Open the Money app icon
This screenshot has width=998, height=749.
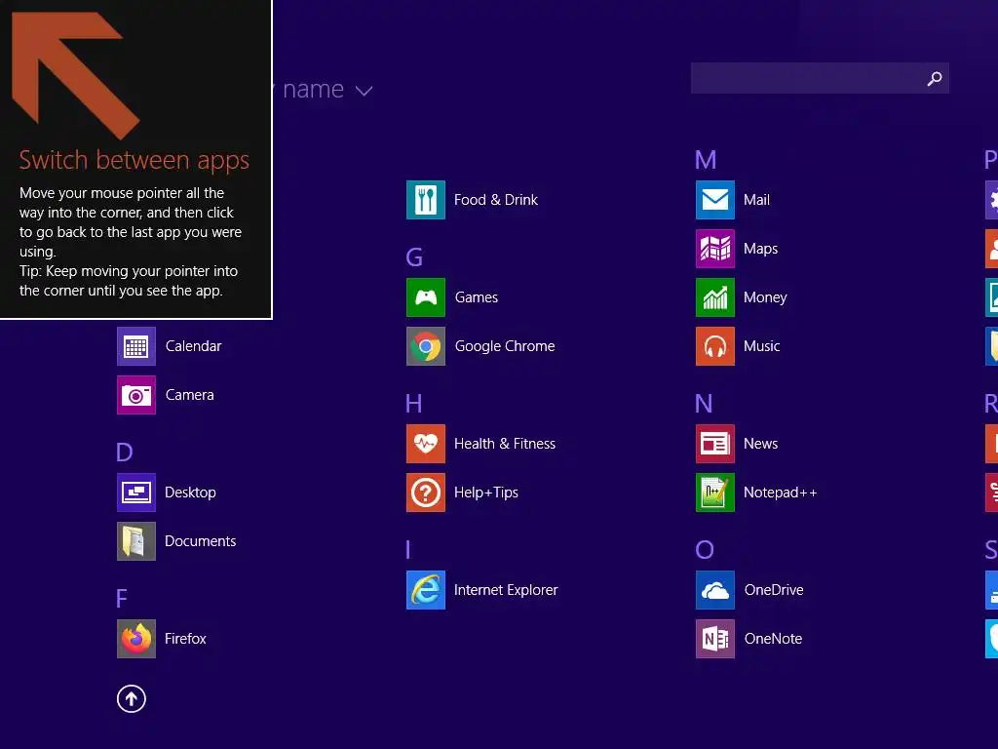[x=715, y=297]
